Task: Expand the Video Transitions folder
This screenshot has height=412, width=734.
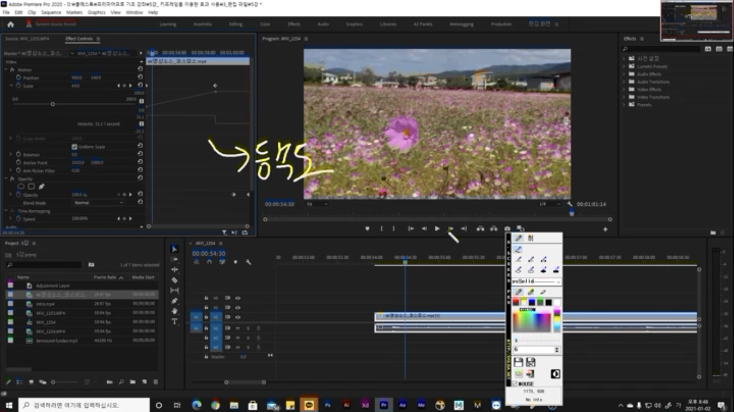Action: pyautogui.click(x=624, y=97)
